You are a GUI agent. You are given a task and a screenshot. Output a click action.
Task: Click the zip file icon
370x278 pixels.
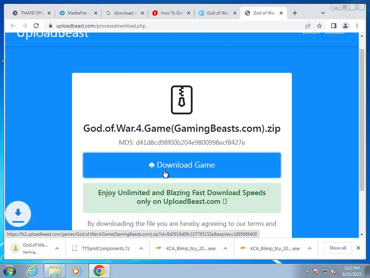coord(182,100)
